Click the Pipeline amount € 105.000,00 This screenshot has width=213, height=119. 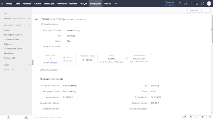point(139,59)
